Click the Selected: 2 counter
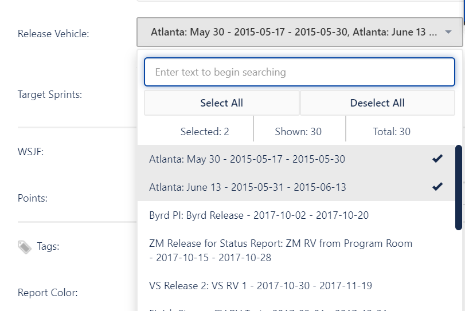This screenshot has height=311, width=465. (x=205, y=132)
